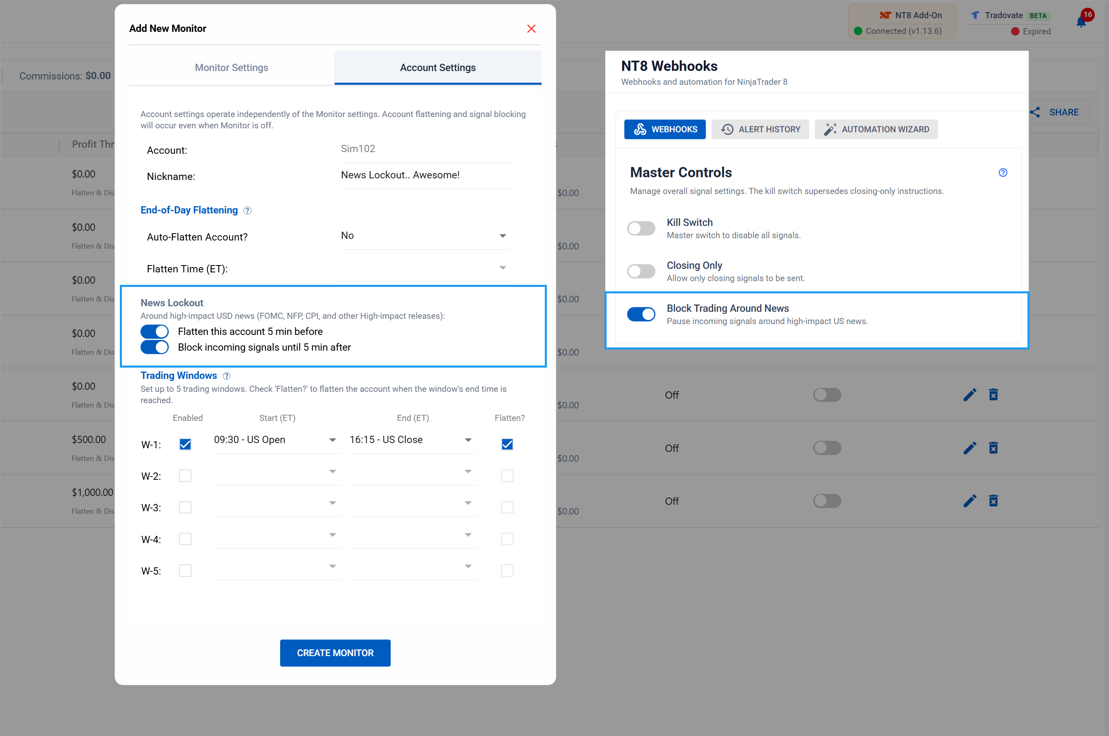Click the Tradovate logo icon
Image resolution: width=1109 pixels, height=736 pixels.
975,15
